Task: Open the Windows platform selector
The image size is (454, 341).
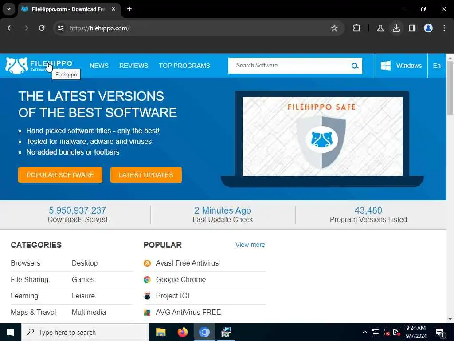Action: [x=401, y=66]
